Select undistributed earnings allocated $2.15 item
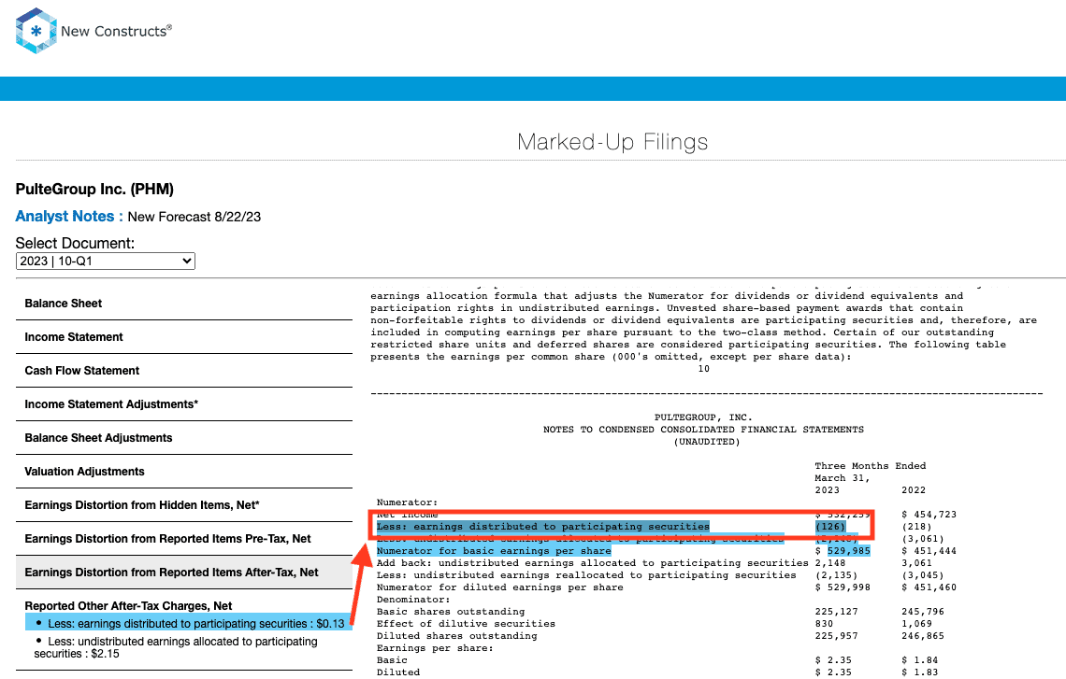The image size is (1066, 679). 176,648
